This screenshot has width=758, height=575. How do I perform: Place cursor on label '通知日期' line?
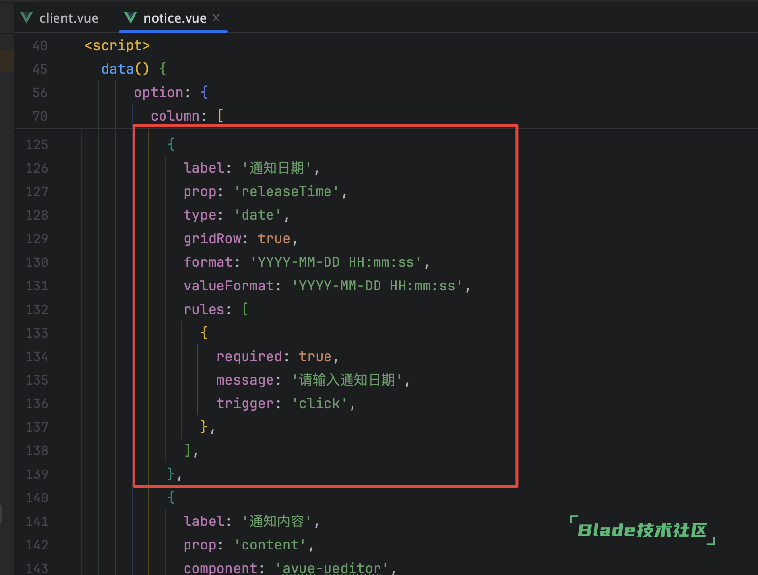(x=252, y=168)
